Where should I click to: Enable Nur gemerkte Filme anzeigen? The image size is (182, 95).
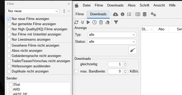9,24
